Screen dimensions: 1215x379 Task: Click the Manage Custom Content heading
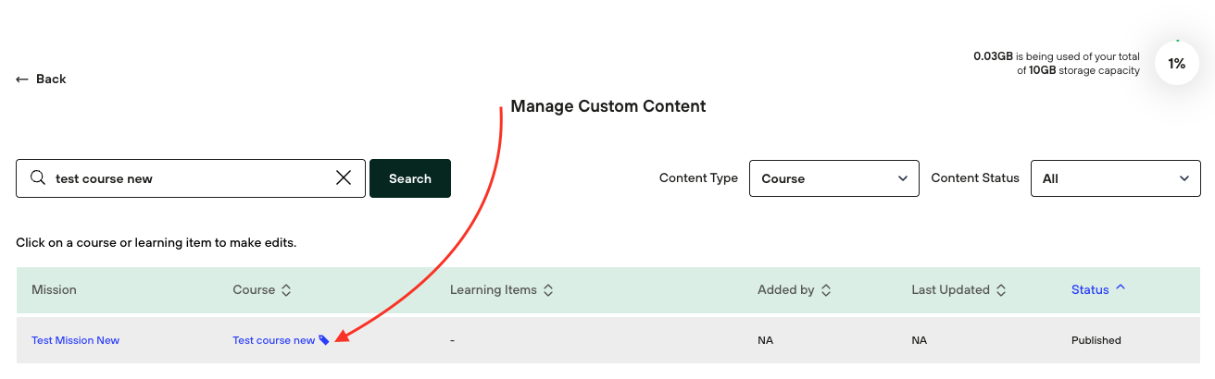607,106
